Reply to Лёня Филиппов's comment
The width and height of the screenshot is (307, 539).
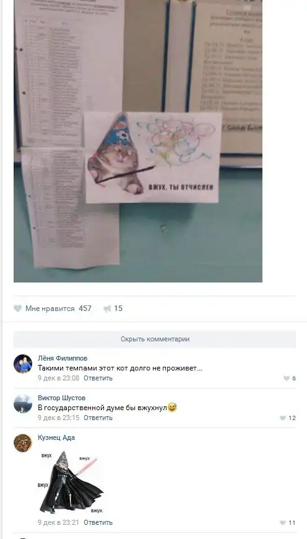(x=98, y=378)
